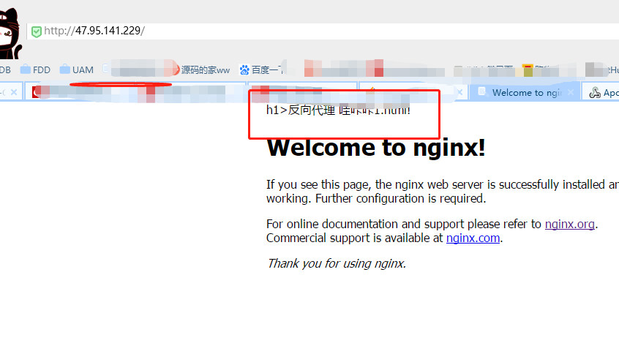Close the leftmost partially visible tab
This screenshot has height=343, width=619.
[14, 92]
